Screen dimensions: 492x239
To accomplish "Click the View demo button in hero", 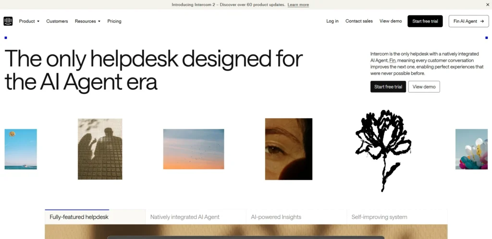I will pos(424,87).
